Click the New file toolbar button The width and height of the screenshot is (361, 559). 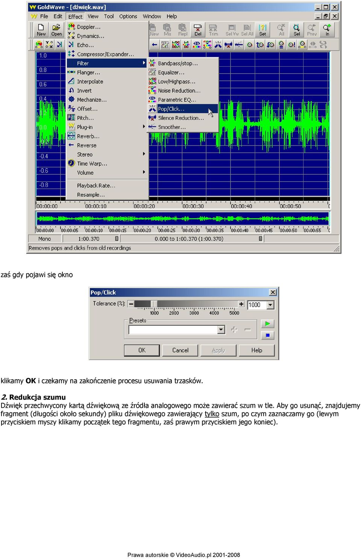[41, 30]
